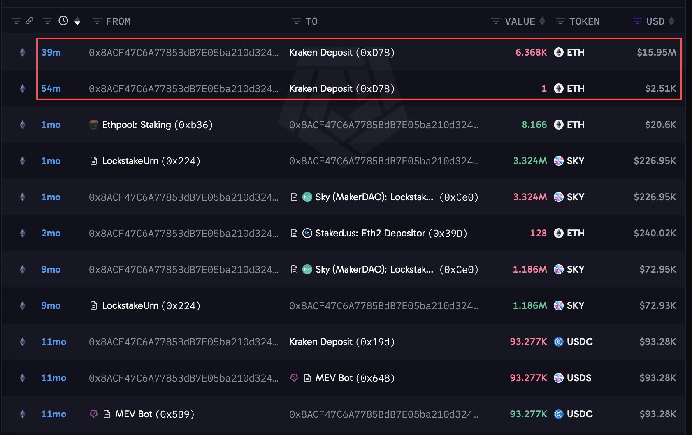Click TO address in Ethpool: Staking row
This screenshot has width=692, height=435.
click(384, 125)
